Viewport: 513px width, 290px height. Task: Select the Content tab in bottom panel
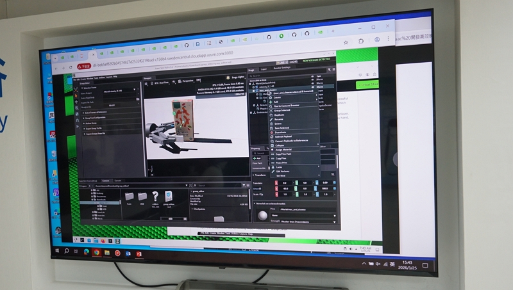click(106, 181)
